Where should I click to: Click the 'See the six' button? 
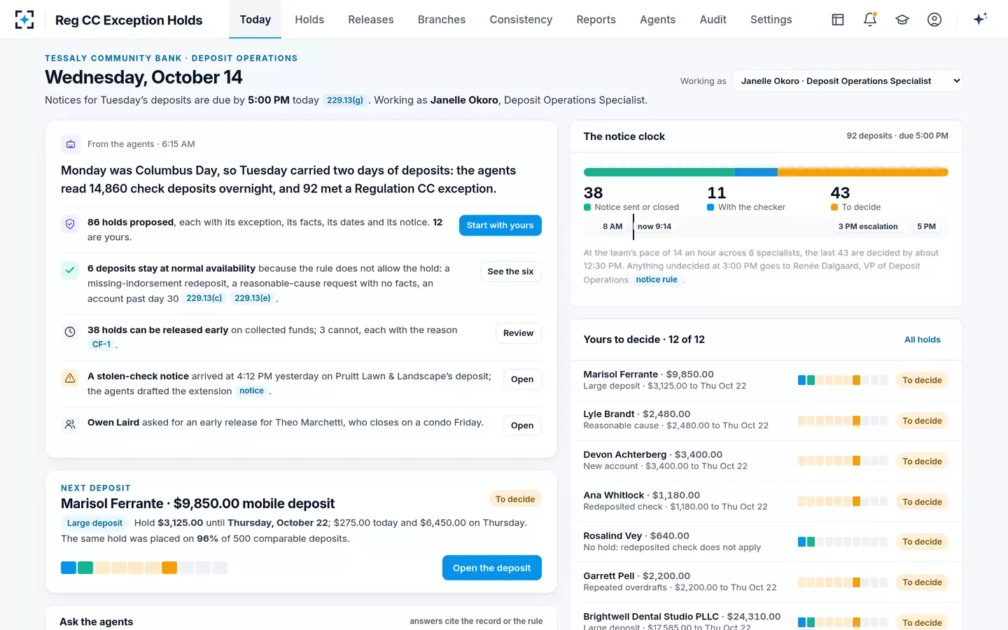pyautogui.click(x=510, y=272)
